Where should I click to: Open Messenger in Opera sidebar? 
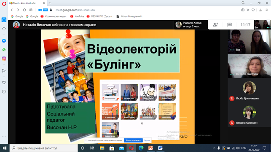4,41
